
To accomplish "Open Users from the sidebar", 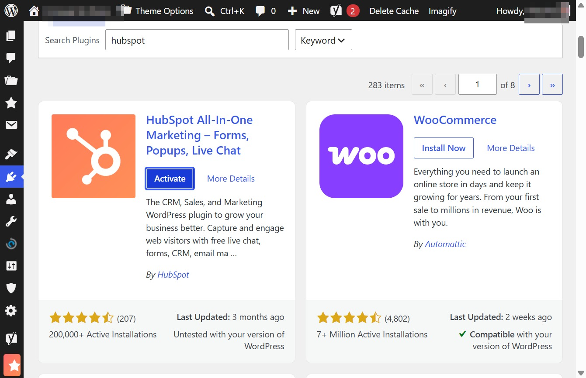I will click(11, 199).
